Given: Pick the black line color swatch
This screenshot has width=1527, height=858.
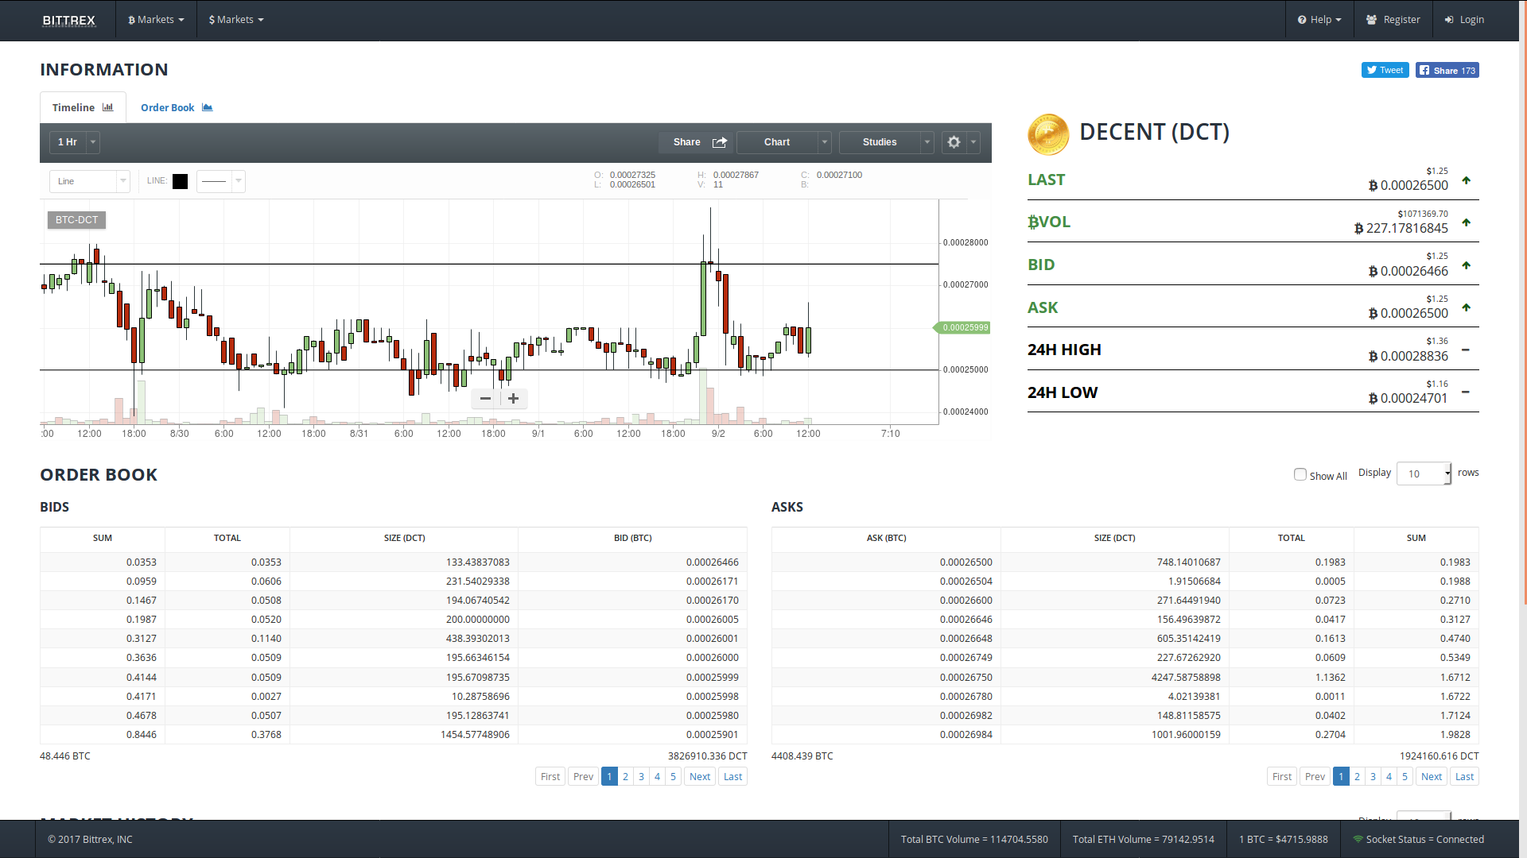Looking at the screenshot, I should click(181, 181).
